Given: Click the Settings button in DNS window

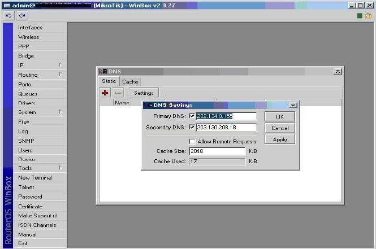Looking at the screenshot, I should pos(144,93).
